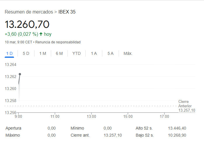Open the Resumen de mercados link
Viewport: 204px width, 141px height.
coord(29,12)
